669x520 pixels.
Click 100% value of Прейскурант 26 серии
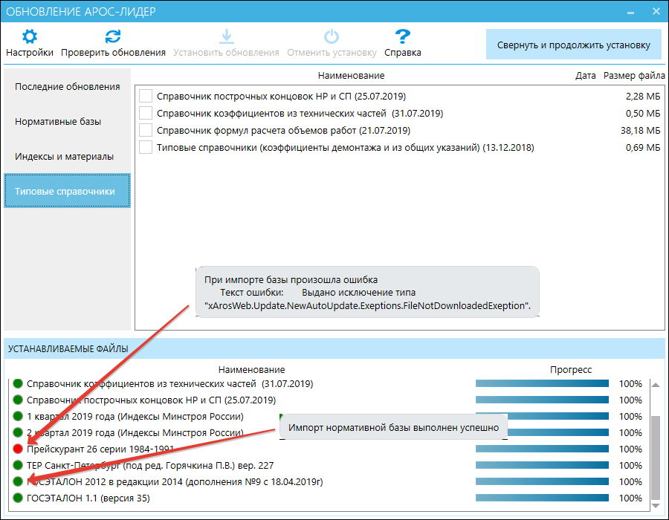click(630, 449)
